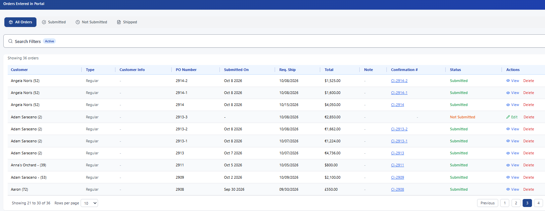The image size is (545, 211).
Task: View order with PO 2913
Action: click(513, 153)
